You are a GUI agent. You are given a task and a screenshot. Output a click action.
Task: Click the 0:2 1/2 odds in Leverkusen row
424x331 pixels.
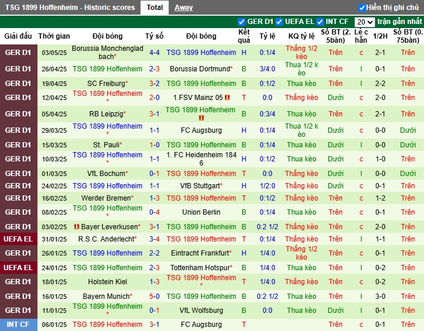pyautogui.click(x=267, y=226)
